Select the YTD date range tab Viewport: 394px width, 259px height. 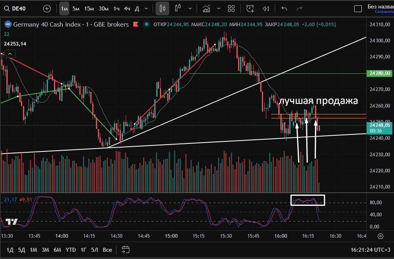click(71, 250)
